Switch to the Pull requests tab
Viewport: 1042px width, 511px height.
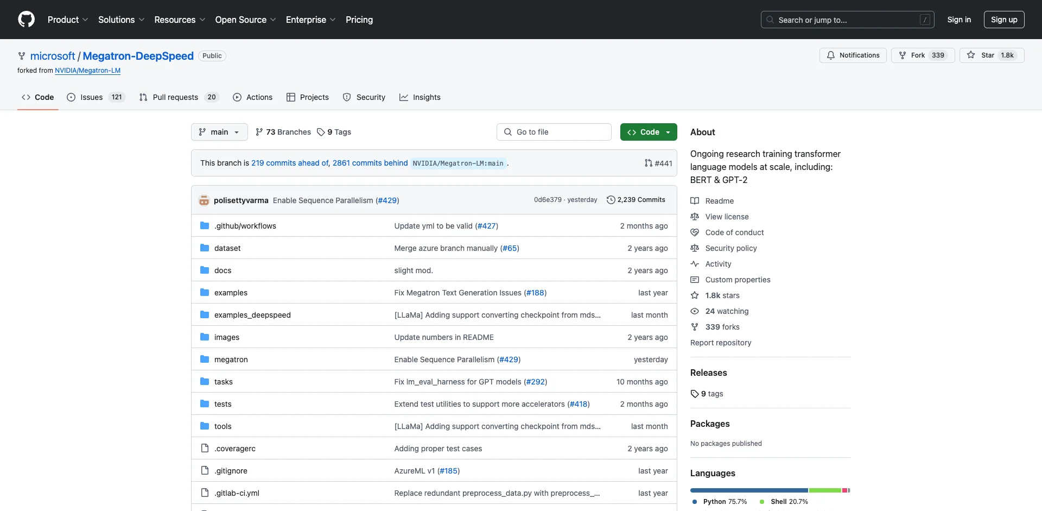pos(179,97)
